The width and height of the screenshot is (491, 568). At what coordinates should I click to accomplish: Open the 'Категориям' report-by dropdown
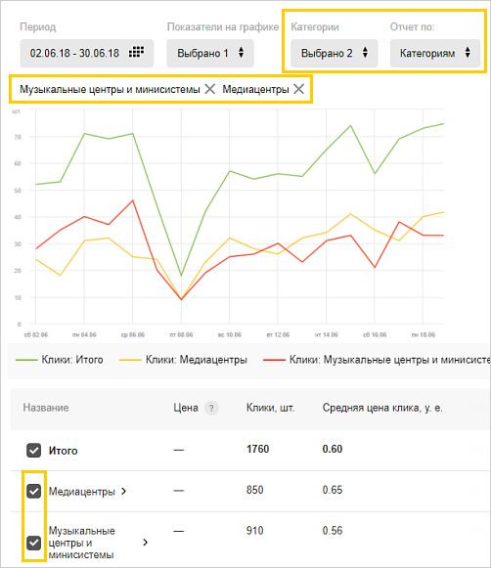click(435, 53)
